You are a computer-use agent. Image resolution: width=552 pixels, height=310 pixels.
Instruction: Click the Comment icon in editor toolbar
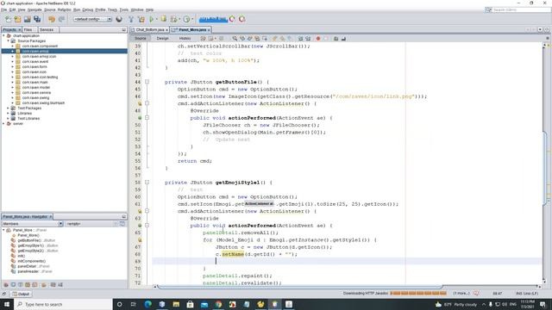point(336,38)
